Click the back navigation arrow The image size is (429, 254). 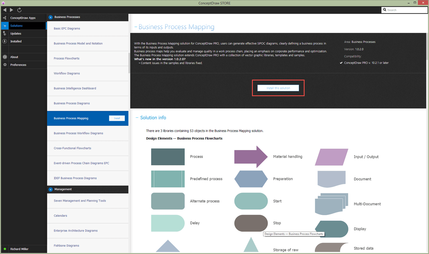5,10
